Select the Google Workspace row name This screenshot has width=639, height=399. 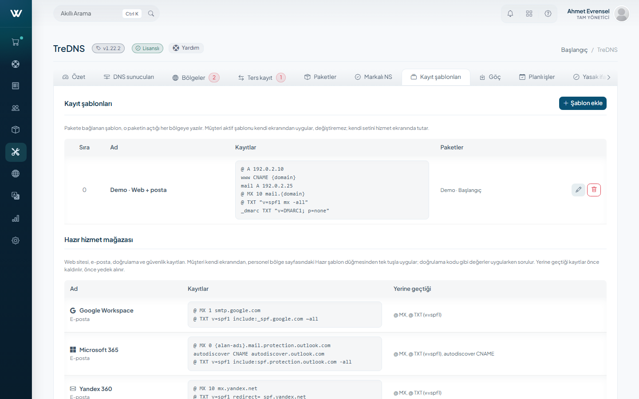106,310
